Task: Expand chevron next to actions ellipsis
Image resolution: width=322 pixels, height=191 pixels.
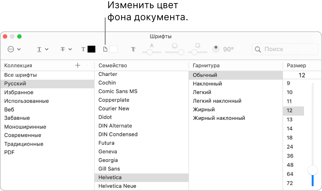Action: [19, 49]
